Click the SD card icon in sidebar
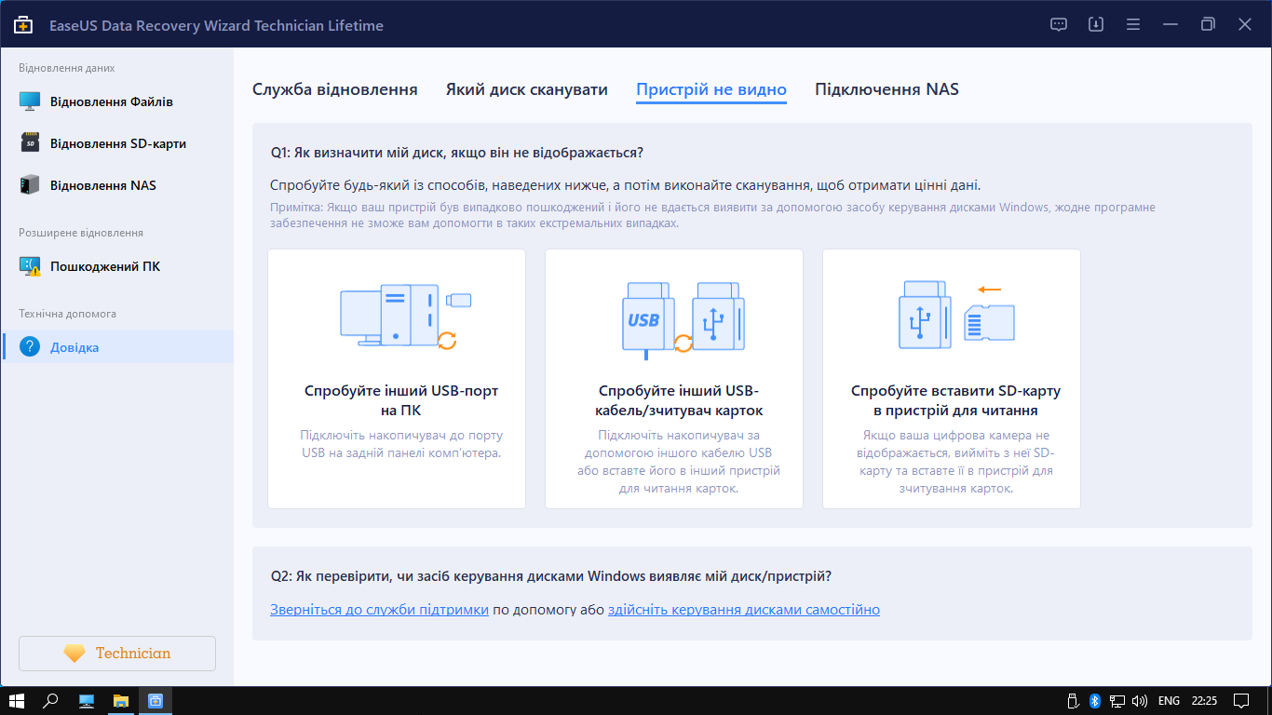 (x=30, y=143)
